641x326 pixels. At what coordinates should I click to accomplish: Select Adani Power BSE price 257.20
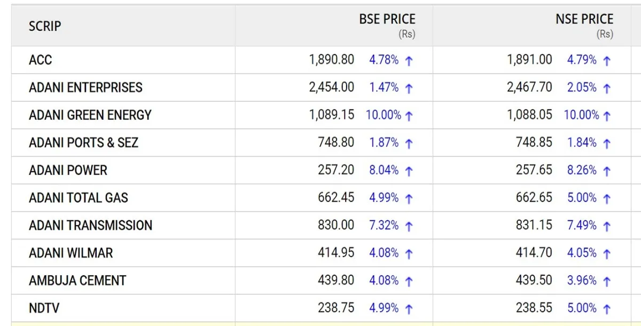[337, 170]
